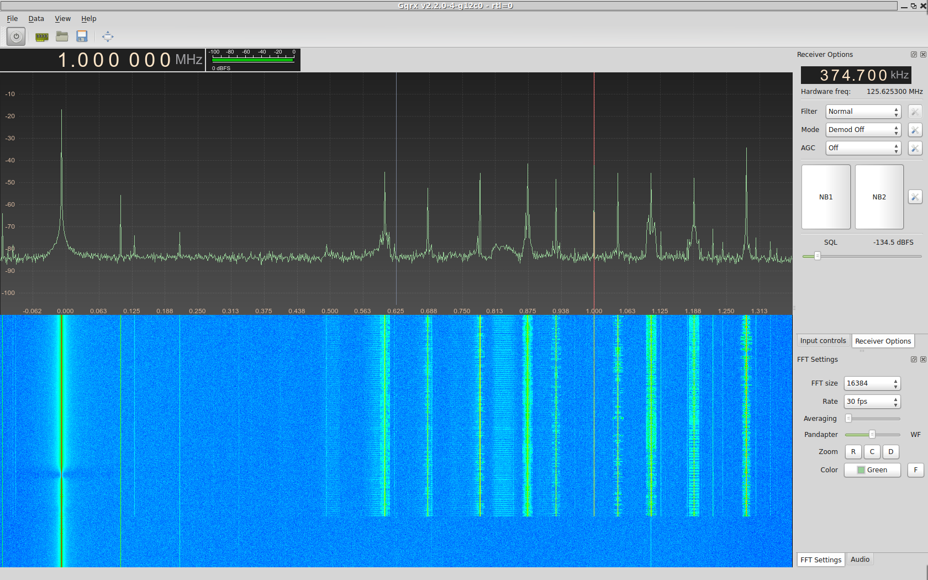Switch to the Input controls tab

pyautogui.click(x=823, y=341)
